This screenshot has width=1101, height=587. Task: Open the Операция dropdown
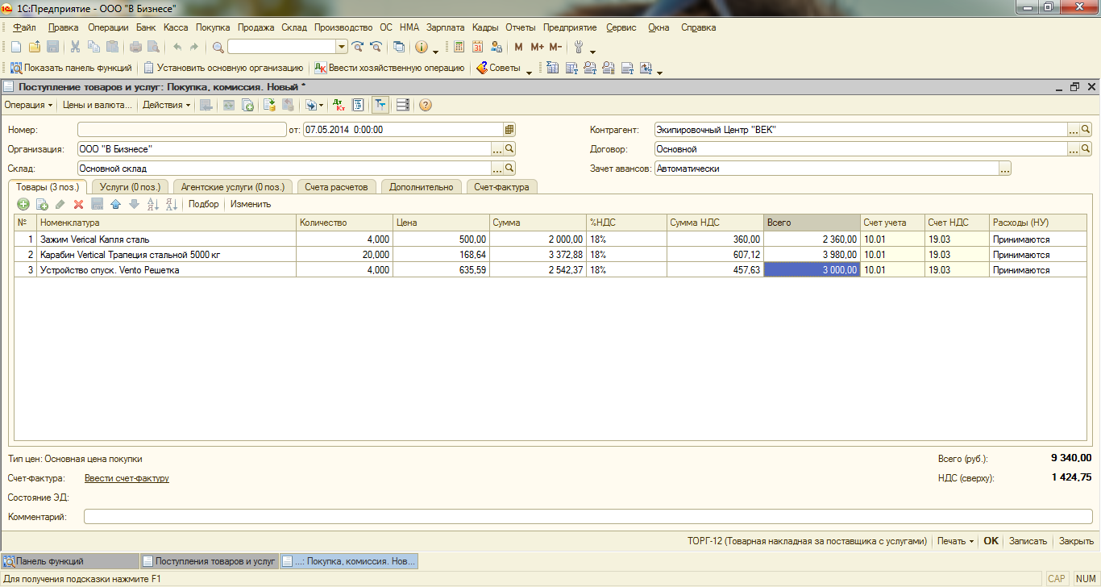point(28,105)
